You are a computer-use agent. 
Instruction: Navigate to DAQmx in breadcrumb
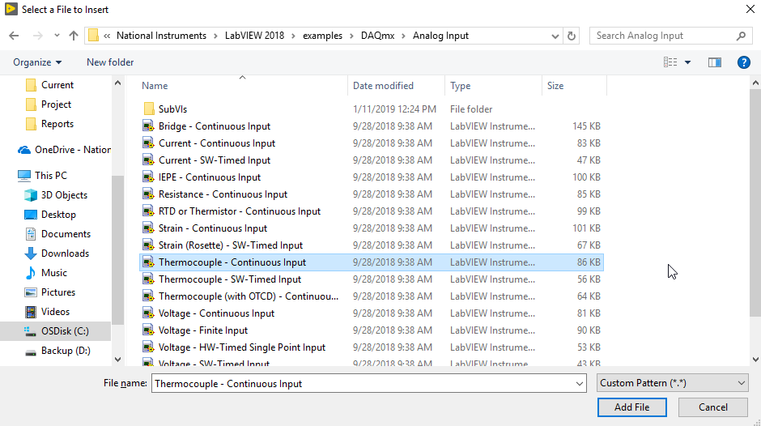tap(377, 36)
